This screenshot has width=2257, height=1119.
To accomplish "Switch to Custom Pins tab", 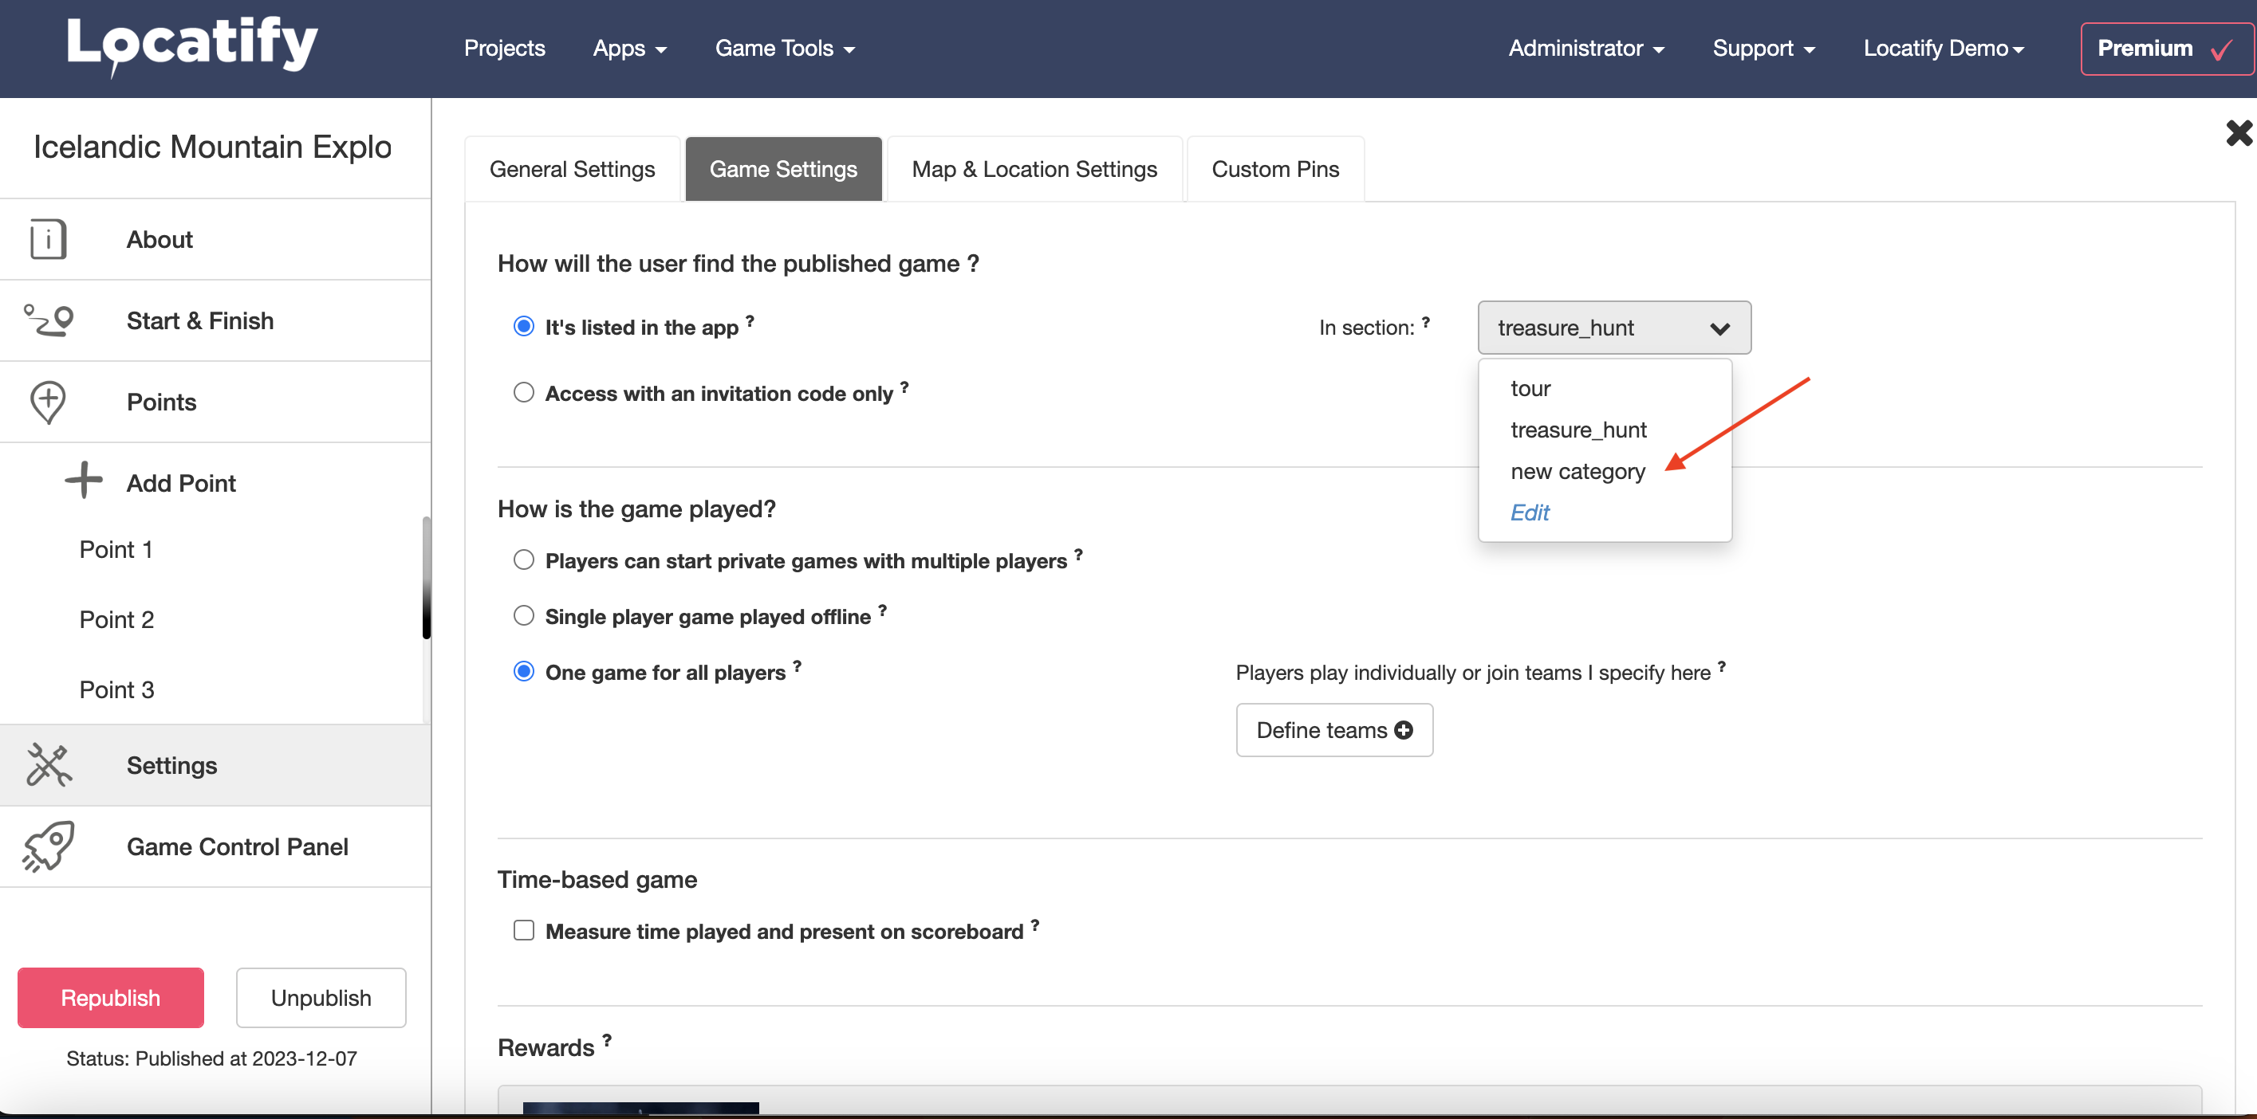I will (1274, 169).
